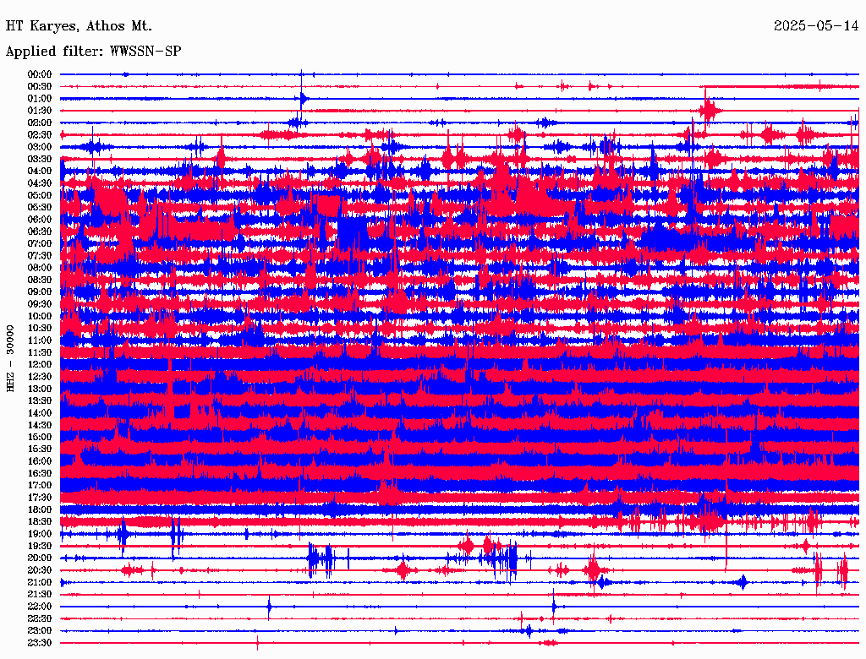
Task: Click the 21:30 time label
Action: click(40, 595)
